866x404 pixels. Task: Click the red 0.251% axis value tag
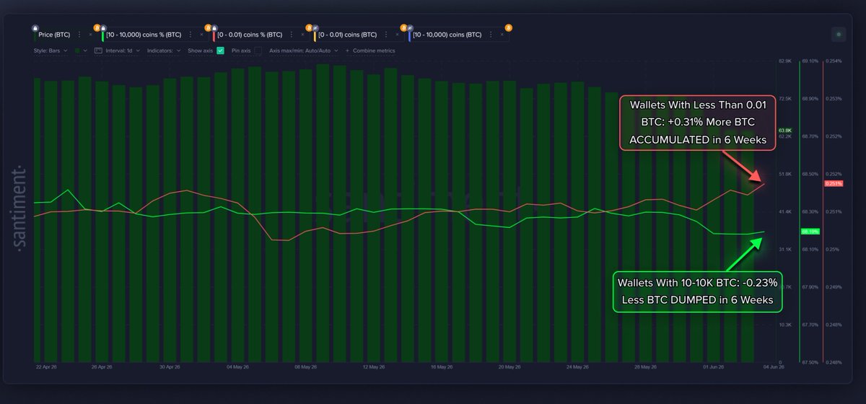tap(833, 183)
